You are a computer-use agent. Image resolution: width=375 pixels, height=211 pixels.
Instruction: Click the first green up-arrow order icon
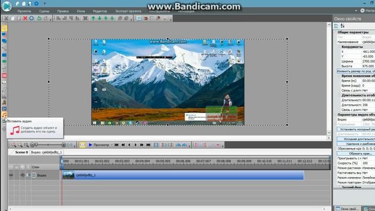93,18
